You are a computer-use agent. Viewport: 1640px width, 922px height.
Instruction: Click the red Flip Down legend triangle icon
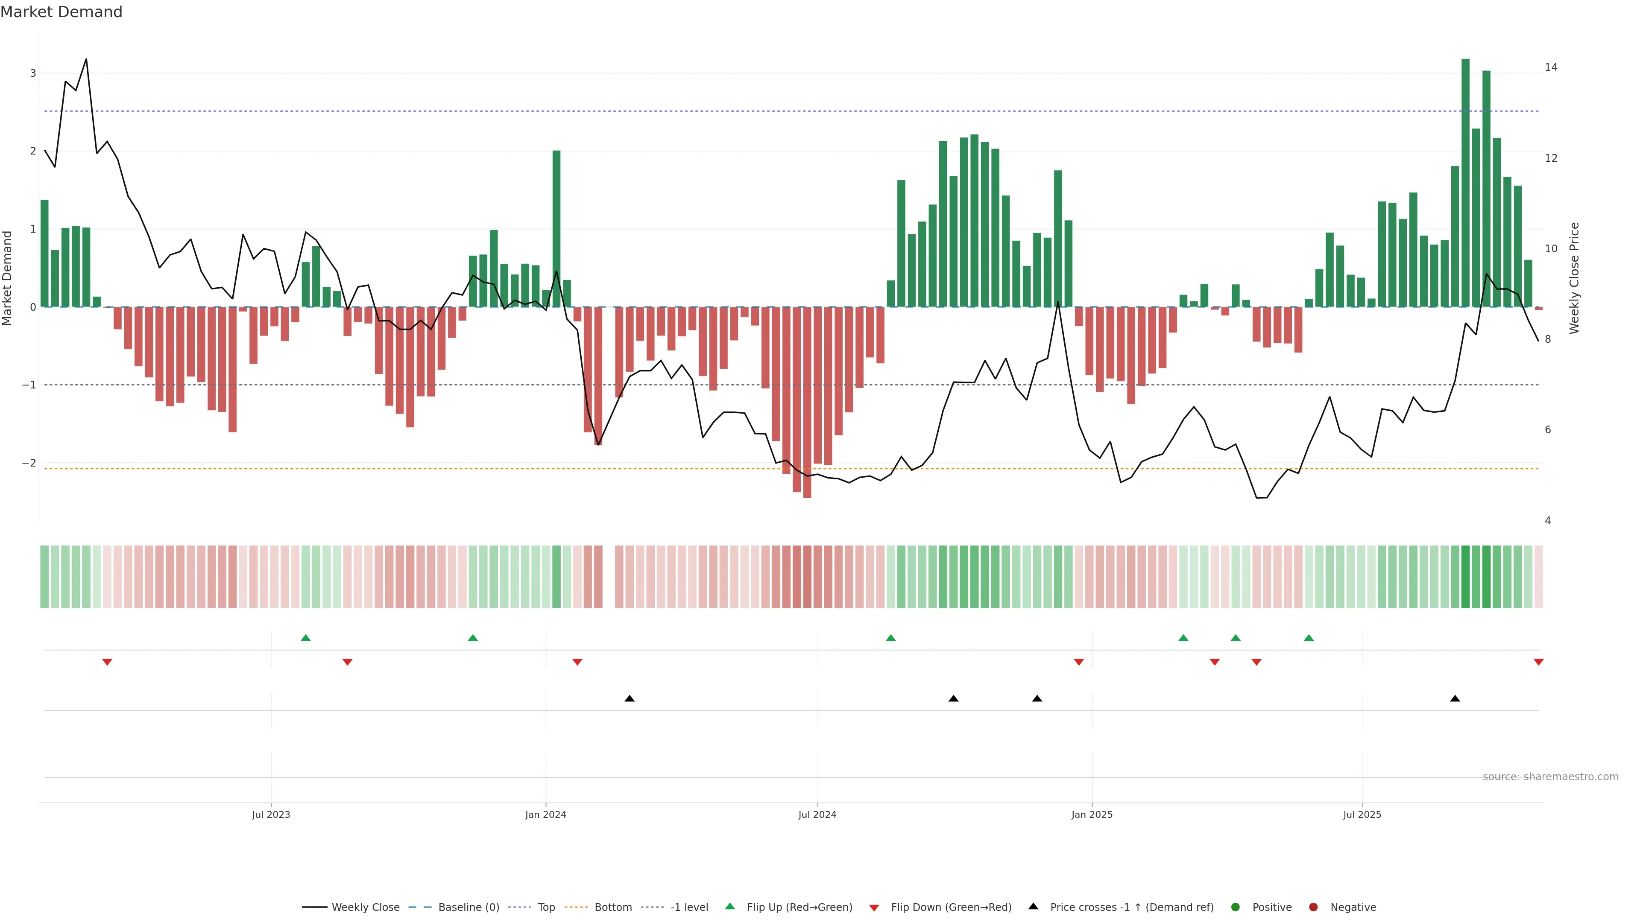click(x=874, y=908)
